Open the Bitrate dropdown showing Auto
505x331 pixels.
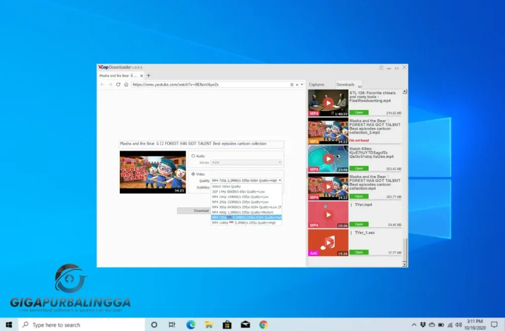tap(246, 162)
